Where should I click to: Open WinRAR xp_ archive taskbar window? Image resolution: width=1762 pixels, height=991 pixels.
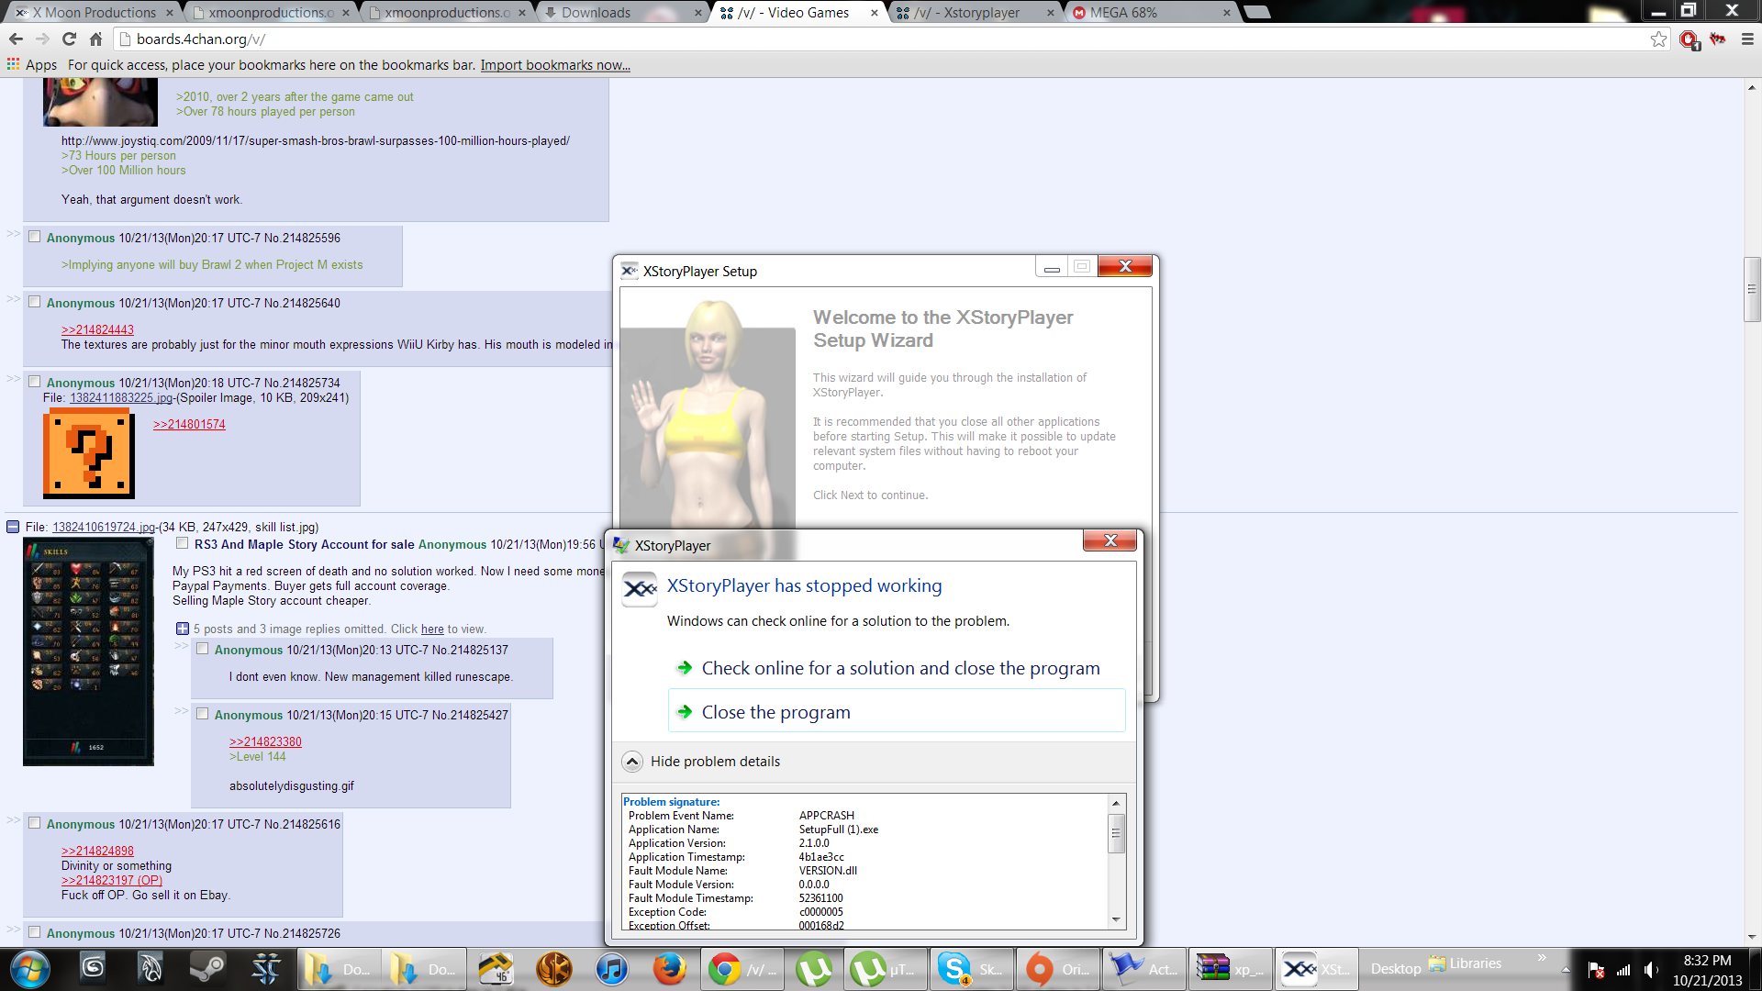coord(1230,969)
